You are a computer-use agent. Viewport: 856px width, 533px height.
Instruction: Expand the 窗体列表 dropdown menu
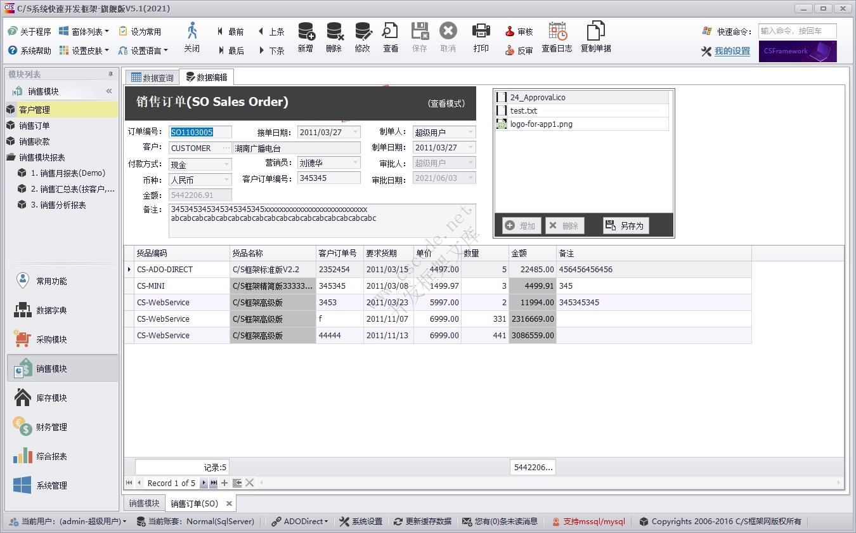coord(84,32)
